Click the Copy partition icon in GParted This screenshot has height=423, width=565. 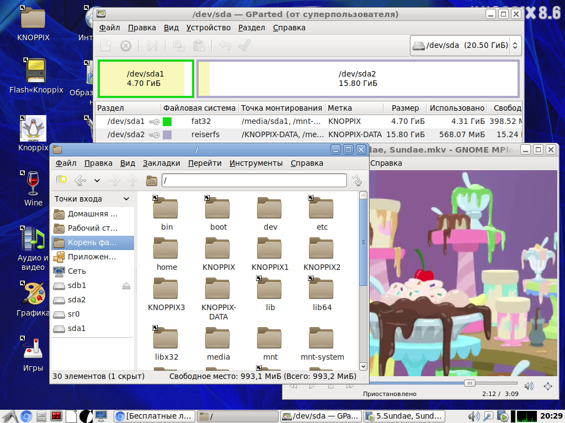click(x=178, y=46)
